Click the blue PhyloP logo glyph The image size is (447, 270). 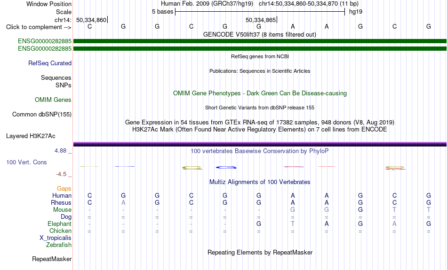226,167
